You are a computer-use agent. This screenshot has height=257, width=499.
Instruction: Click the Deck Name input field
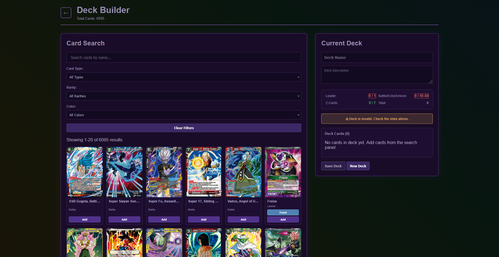click(x=377, y=58)
